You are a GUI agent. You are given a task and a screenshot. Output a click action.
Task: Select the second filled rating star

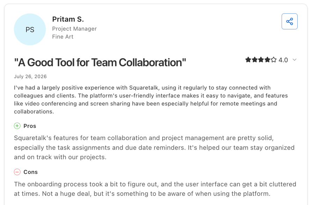point(255,59)
